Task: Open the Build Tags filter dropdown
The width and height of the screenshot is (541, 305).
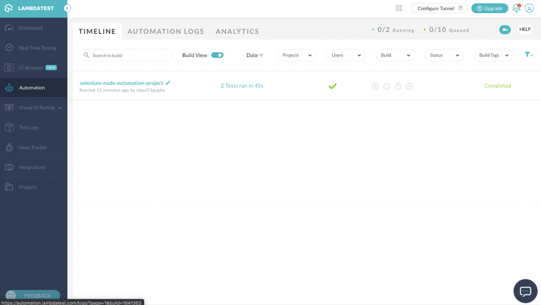Action: pos(493,55)
